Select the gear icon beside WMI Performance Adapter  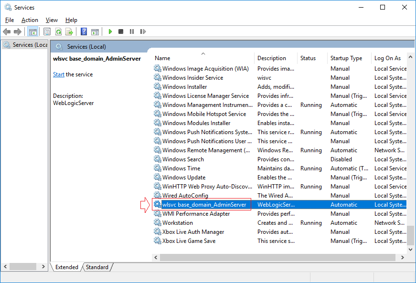tap(157, 213)
